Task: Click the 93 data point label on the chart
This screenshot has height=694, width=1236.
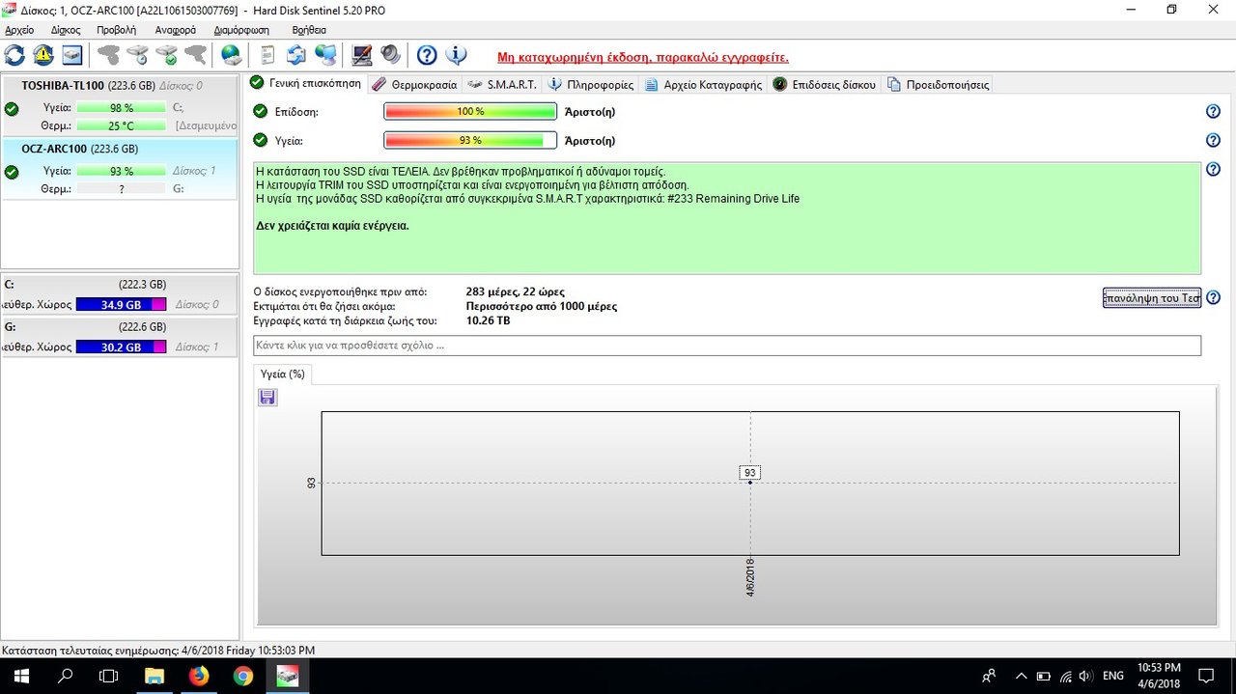Action: tap(750, 472)
